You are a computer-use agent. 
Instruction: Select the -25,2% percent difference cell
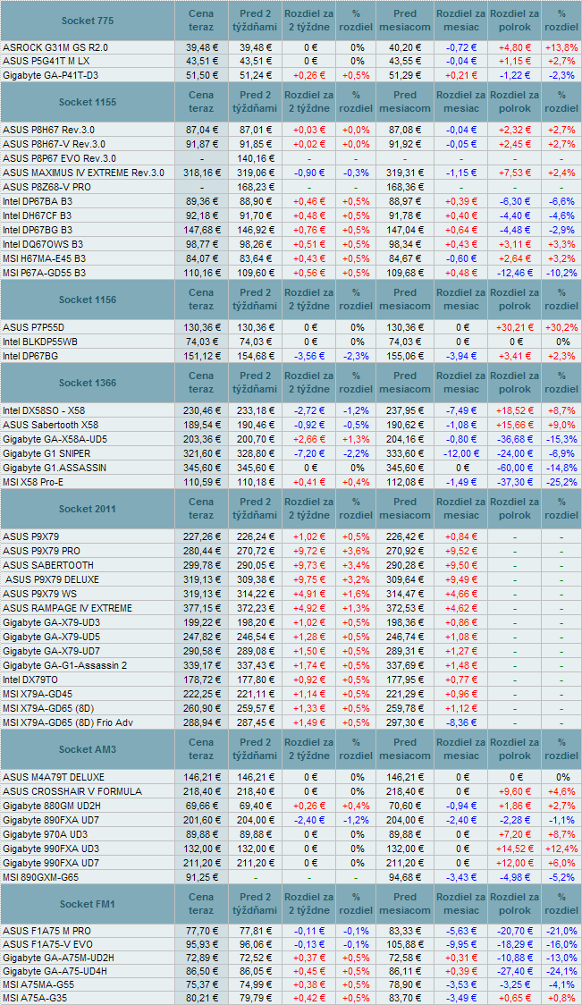click(x=561, y=481)
